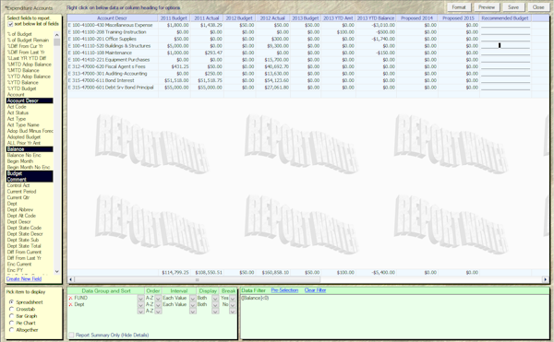Click the Clear Filter link
The image size is (554, 342).
[x=315, y=290]
